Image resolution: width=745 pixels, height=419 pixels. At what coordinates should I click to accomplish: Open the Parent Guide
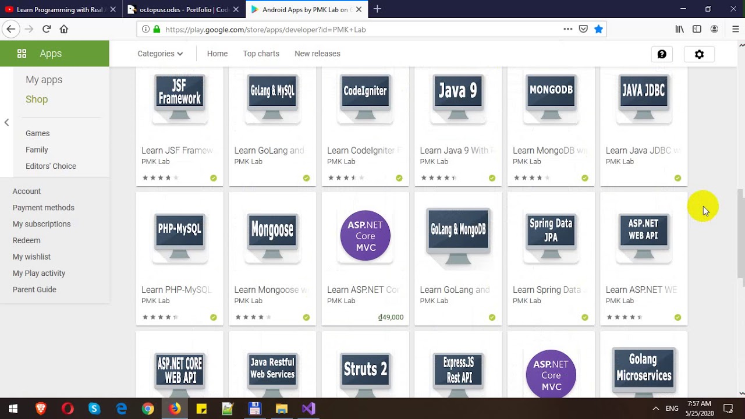click(34, 289)
